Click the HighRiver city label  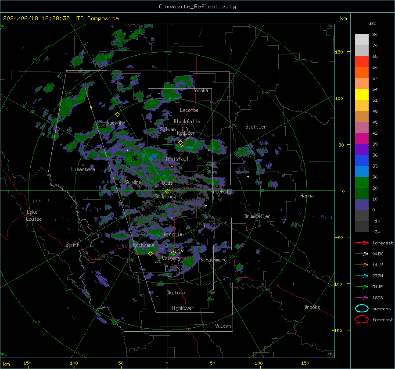[x=182, y=308]
